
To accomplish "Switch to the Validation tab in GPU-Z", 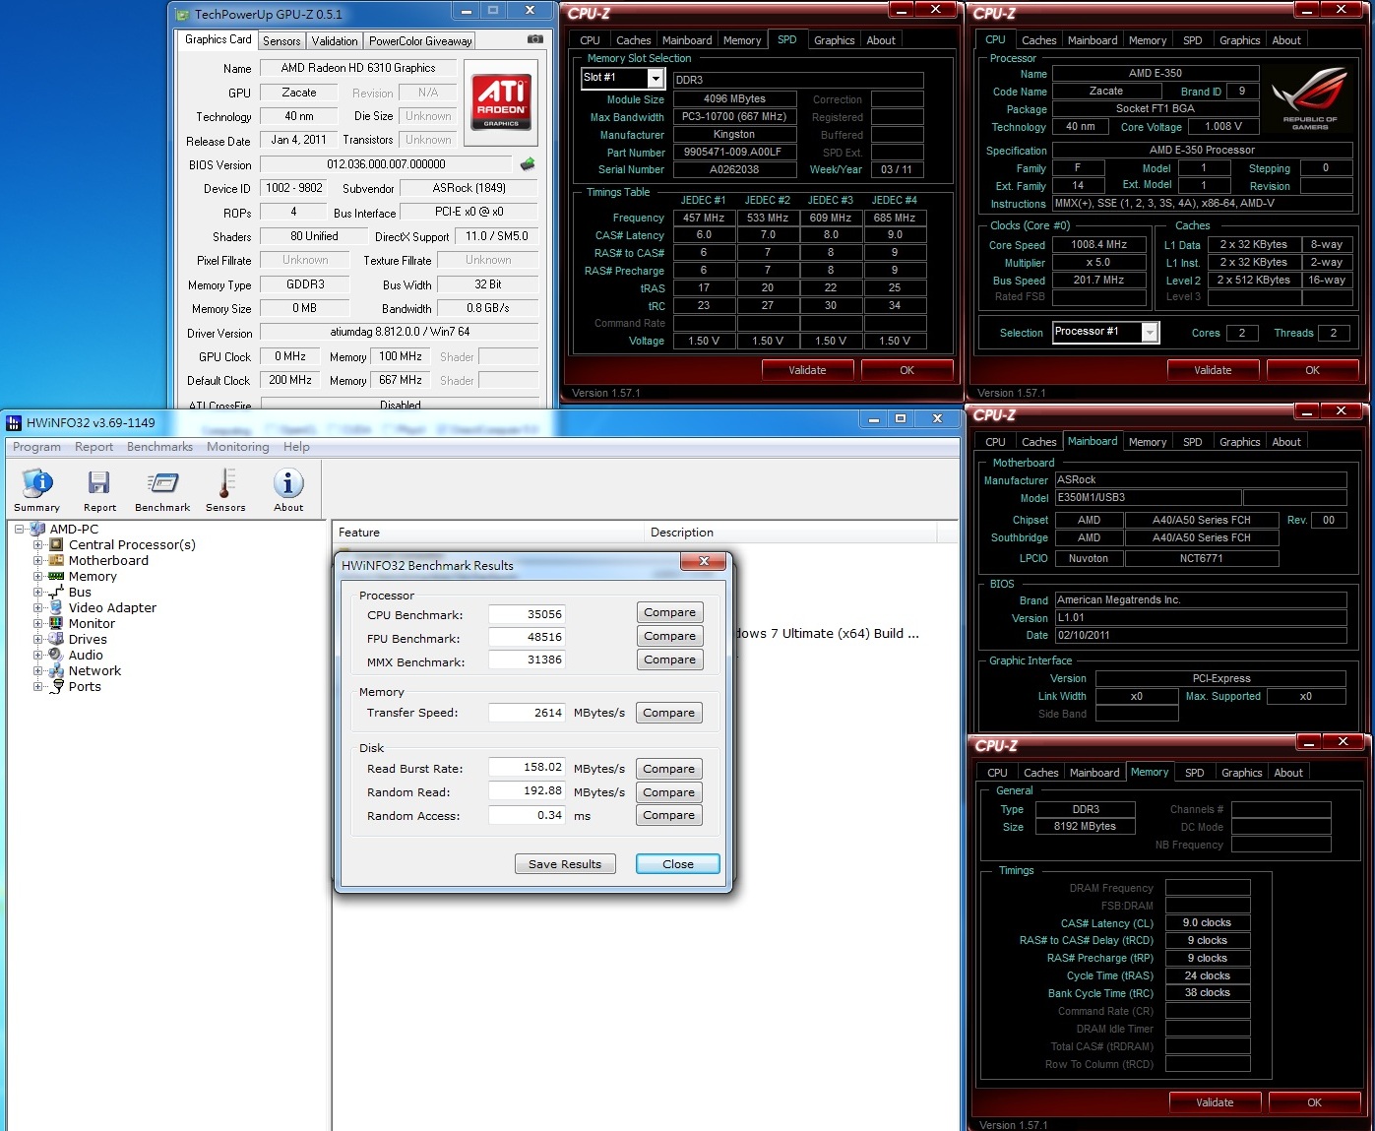I will [x=335, y=41].
